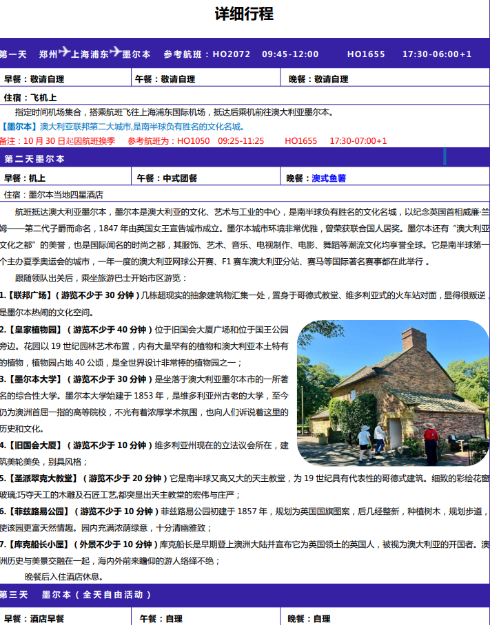The image size is (490, 625).
Task: Click the blue 澳式鱼薯 dinner link
Action: [328, 178]
